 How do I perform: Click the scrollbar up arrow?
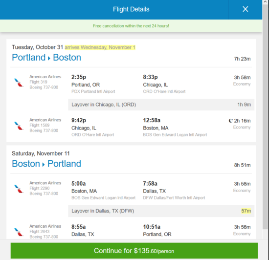(x=265, y=2)
